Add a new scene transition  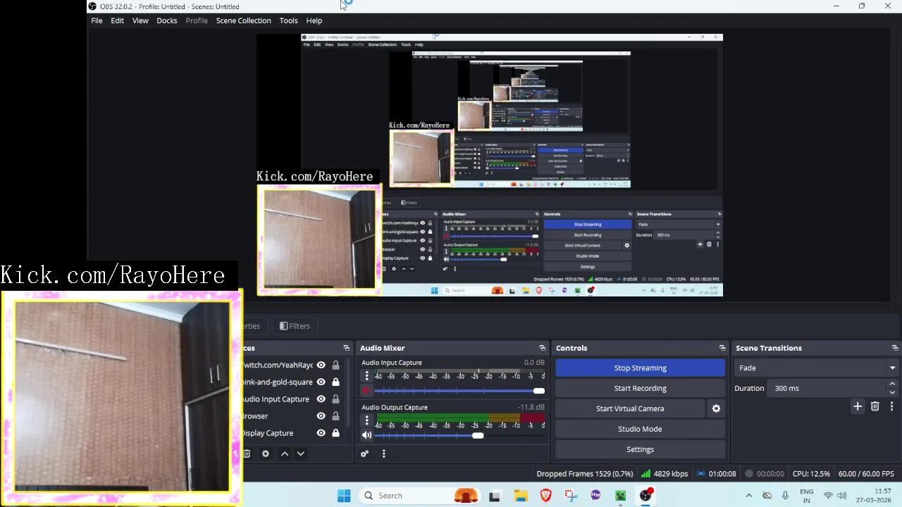point(858,406)
